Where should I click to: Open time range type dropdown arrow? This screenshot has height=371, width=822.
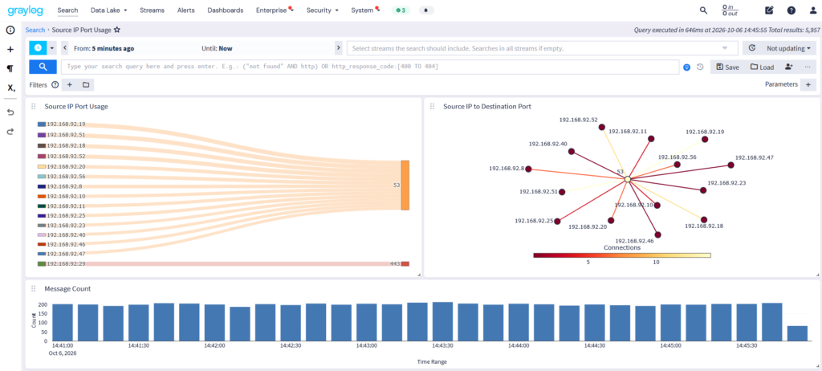(52, 48)
